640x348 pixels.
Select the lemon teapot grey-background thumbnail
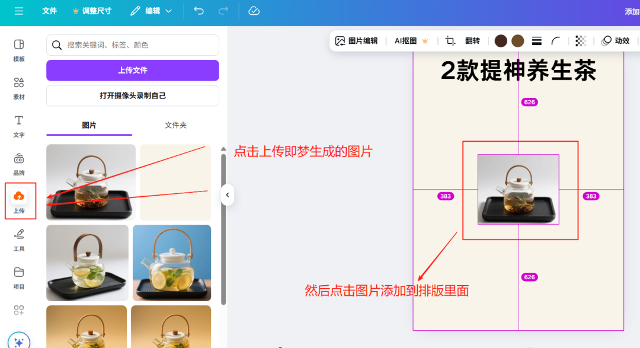[87, 263]
